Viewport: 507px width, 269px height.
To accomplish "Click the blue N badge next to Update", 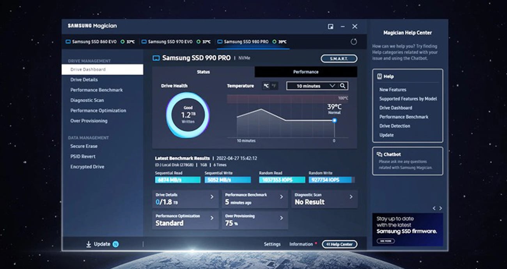I will 116,244.
